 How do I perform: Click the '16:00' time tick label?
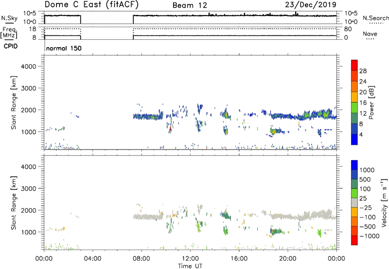[239, 259]
